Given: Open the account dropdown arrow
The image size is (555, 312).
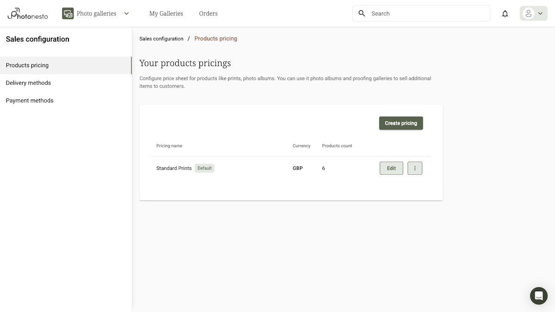Looking at the screenshot, I should tap(540, 13).
